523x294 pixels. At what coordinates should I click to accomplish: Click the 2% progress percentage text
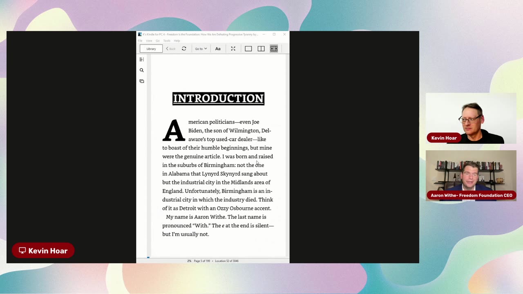tap(189, 261)
